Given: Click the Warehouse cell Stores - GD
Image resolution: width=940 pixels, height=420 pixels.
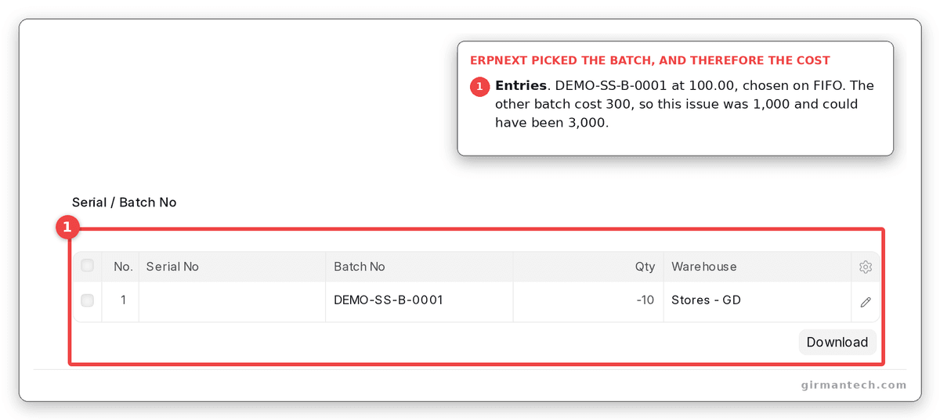Looking at the screenshot, I should point(757,301).
